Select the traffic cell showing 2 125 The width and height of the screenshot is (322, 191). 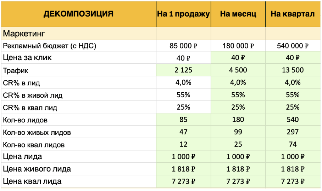183,70
